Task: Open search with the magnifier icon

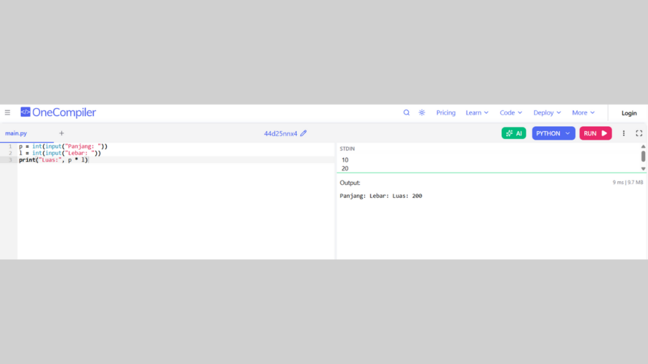Action: pyautogui.click(x=406, y=112)
